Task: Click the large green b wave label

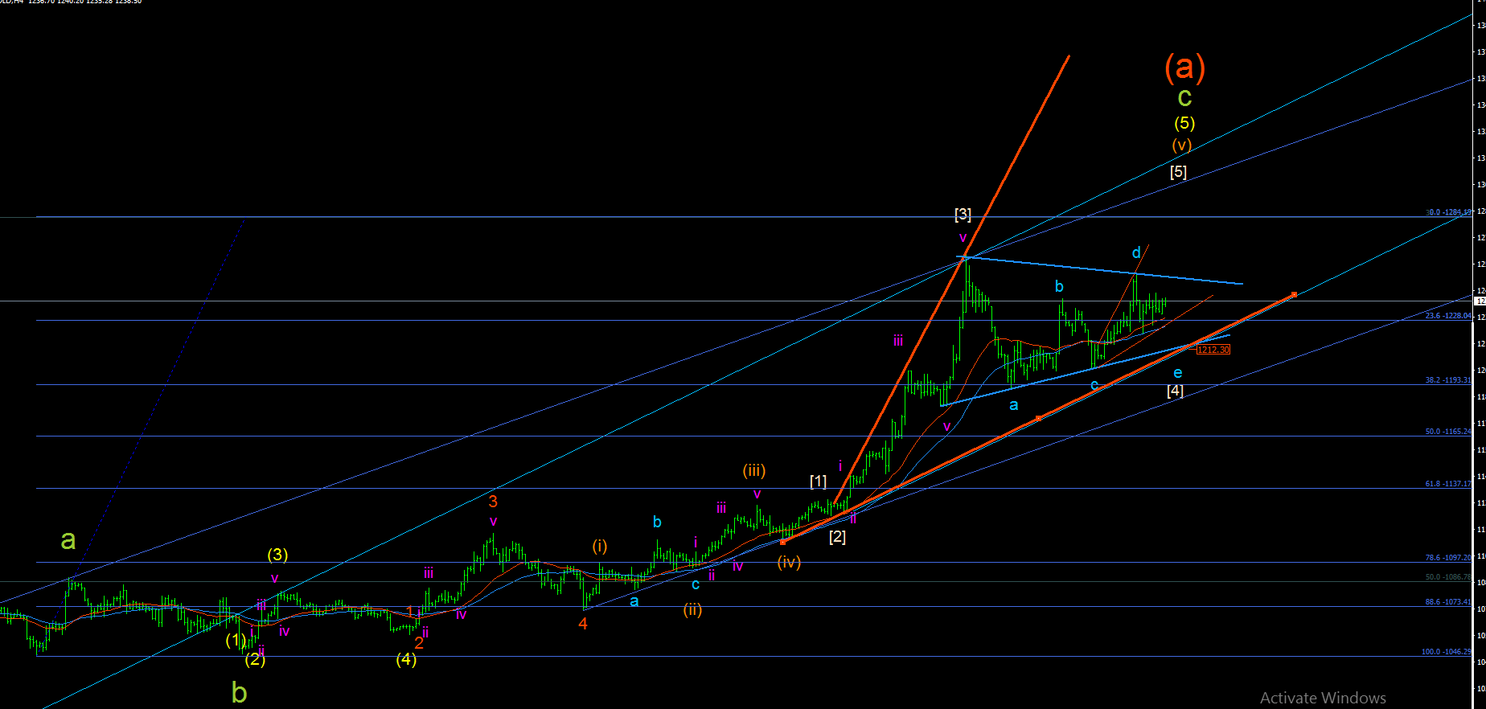Action: pyautogui.click(x=239, y=692)
